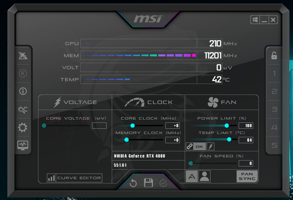The image size is (293, 200).
Task: Click driver version 551.61
Action: (x=120, y=165)
